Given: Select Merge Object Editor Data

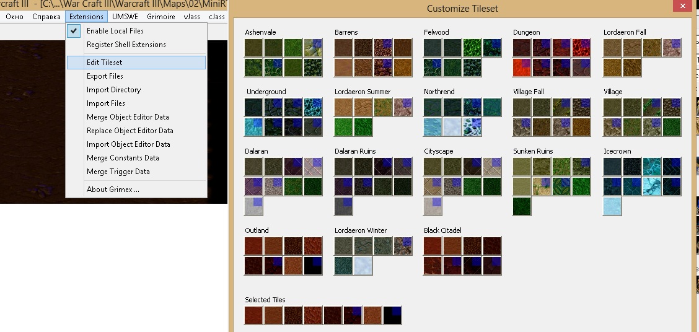Looking at the screenshot, I should pos(136,116).
